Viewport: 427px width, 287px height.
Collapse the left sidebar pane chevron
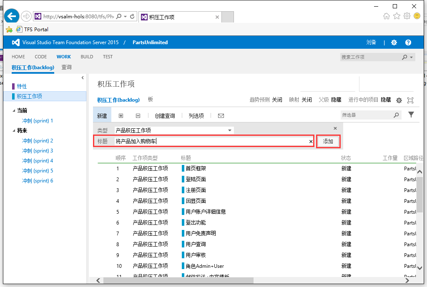(83, 78)
